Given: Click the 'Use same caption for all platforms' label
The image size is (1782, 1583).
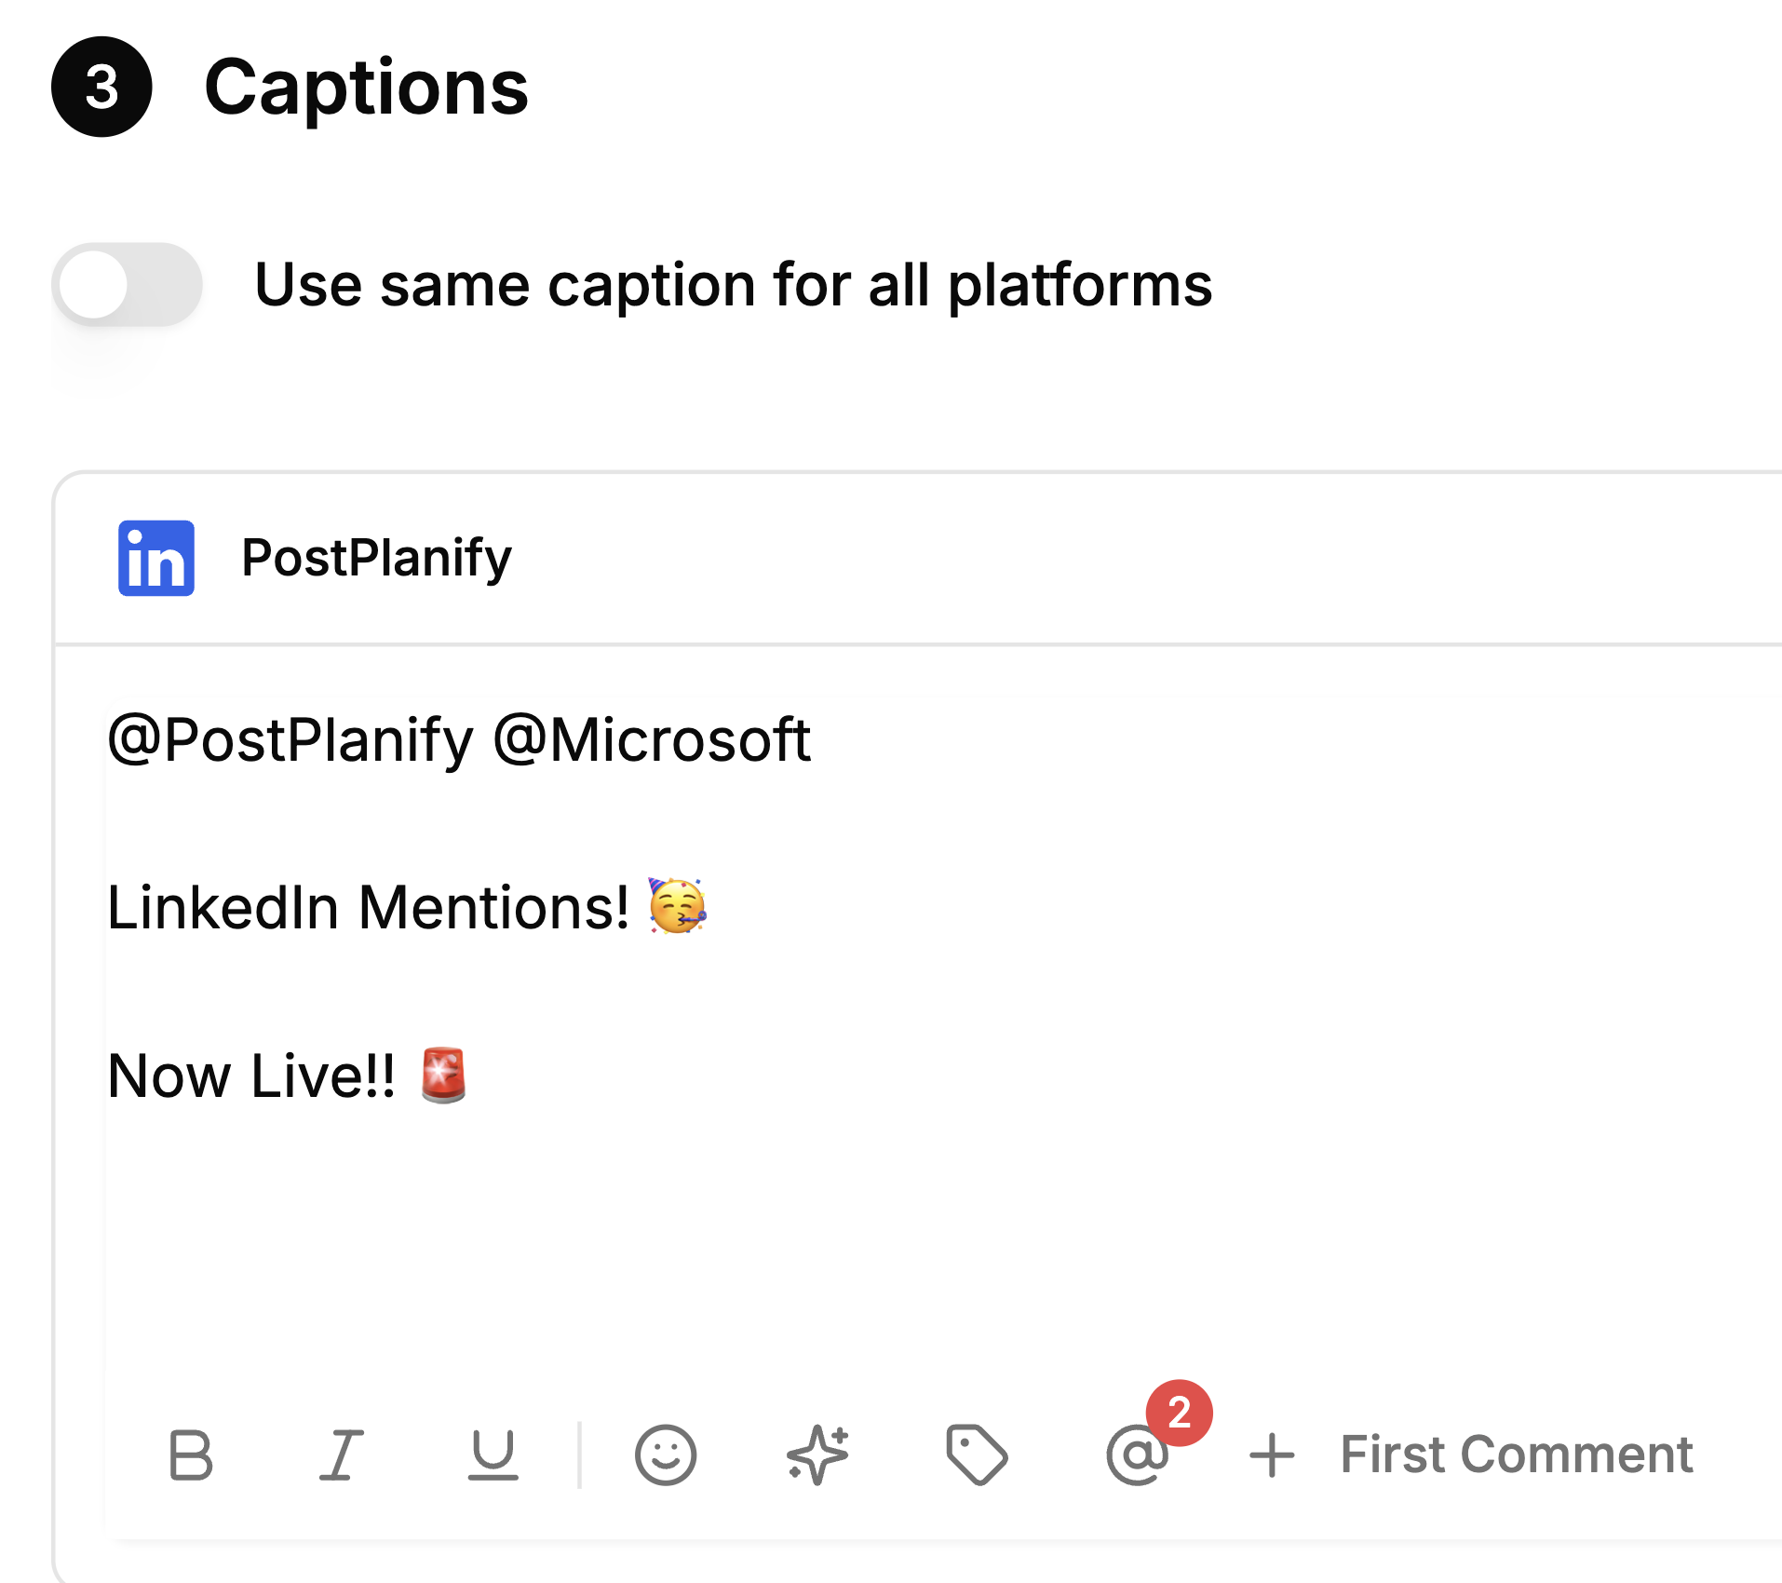Looking at the screenshot, I should [x=733, y=285].
